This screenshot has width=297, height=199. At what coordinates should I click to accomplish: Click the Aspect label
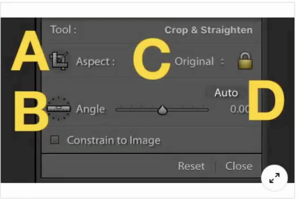[x=95, y=62]
